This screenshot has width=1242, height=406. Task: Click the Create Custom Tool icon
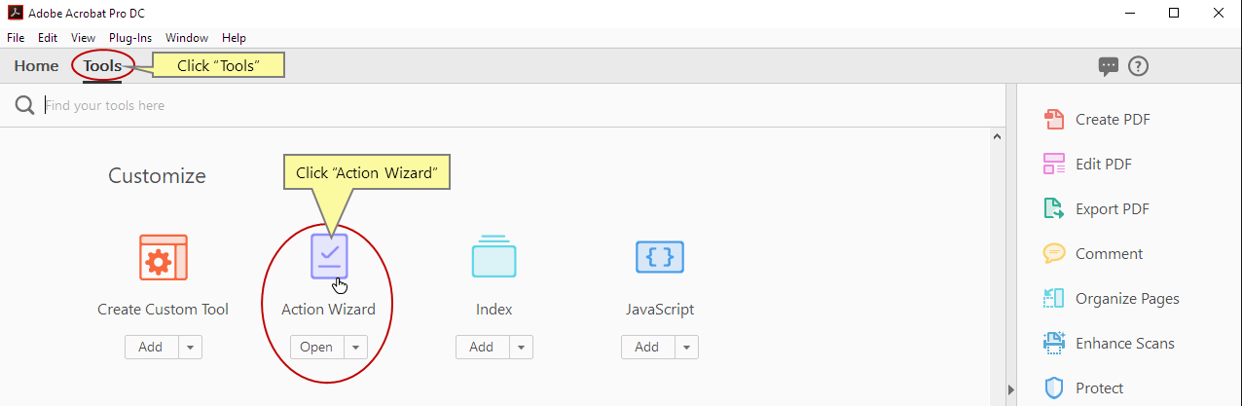point(163,258)
